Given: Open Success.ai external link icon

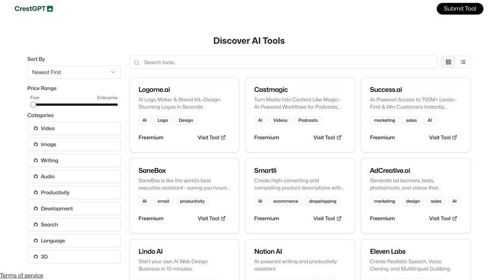Looking at the screenshot, I should [454, 137].
